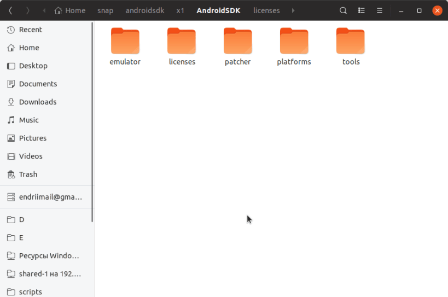This screenshot has width=448, height=297.
Task: Open the E bookmark in sidebar
Action: point(46,237)
